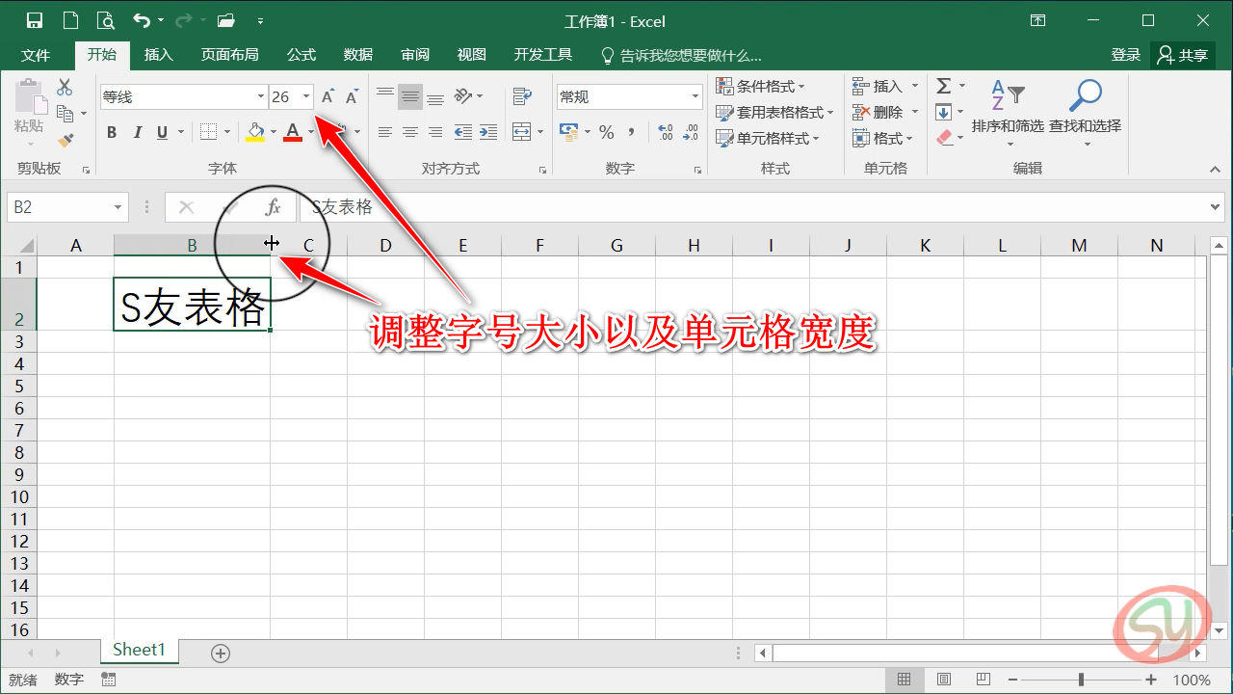The width and height of the screenshot is (1233, 694).
Task: Click the zoom slider in the status bar
Action: [1082, 680]
